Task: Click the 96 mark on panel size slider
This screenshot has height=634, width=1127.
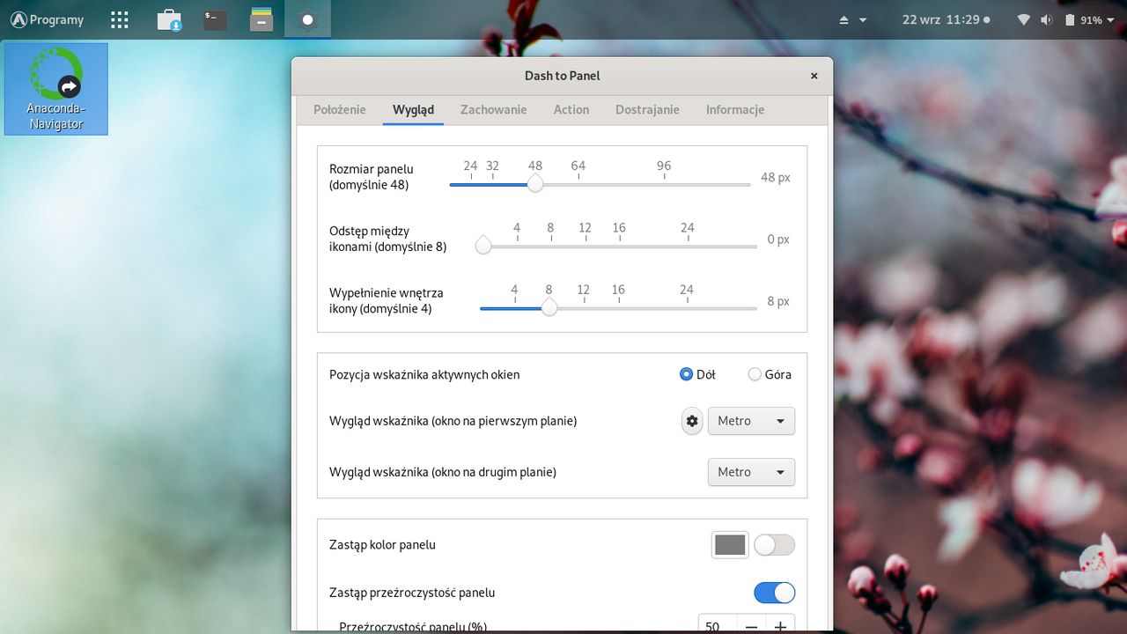Action: [x=664, y=166]
